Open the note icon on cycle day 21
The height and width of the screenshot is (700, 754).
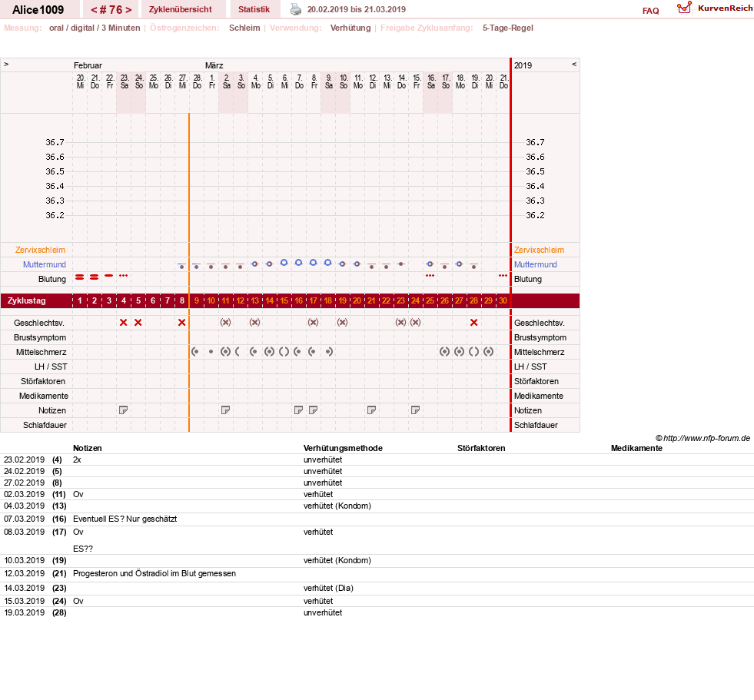(372, 410)
